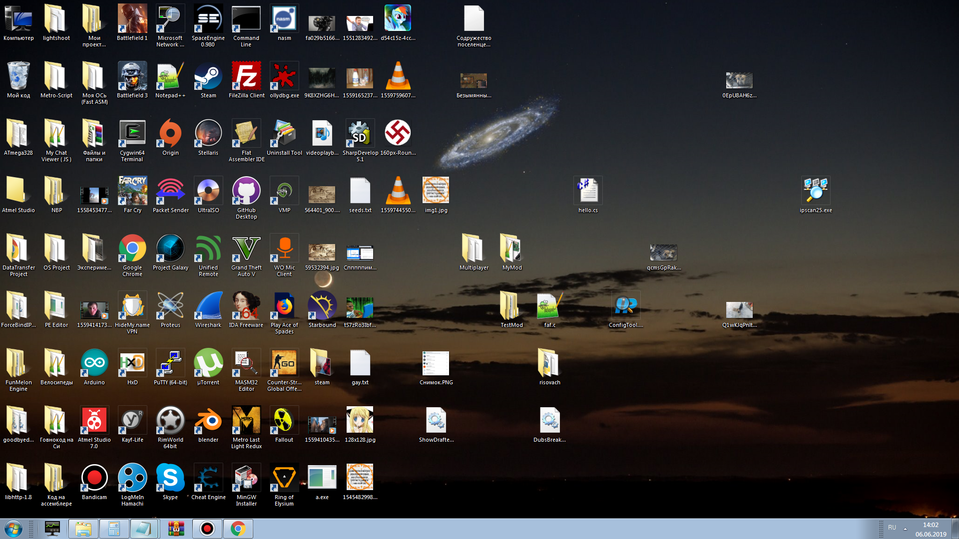The image size is (959, 539).
Task: Open Chrome from the taskbar
Action: pos(238,529)
